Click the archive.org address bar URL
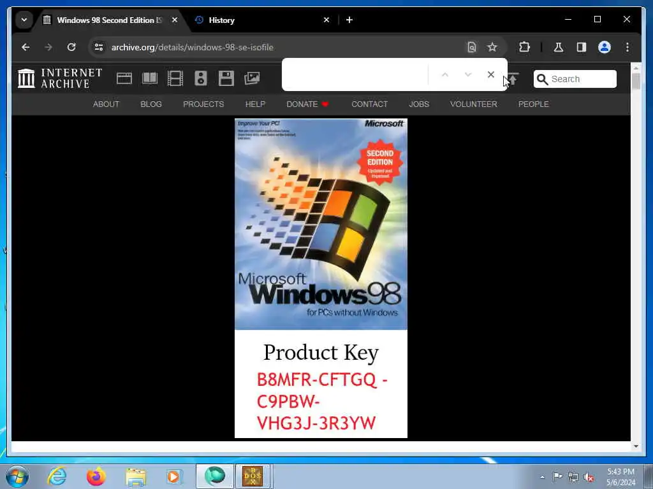Screen dimensions: 653x489 [192, 47]
